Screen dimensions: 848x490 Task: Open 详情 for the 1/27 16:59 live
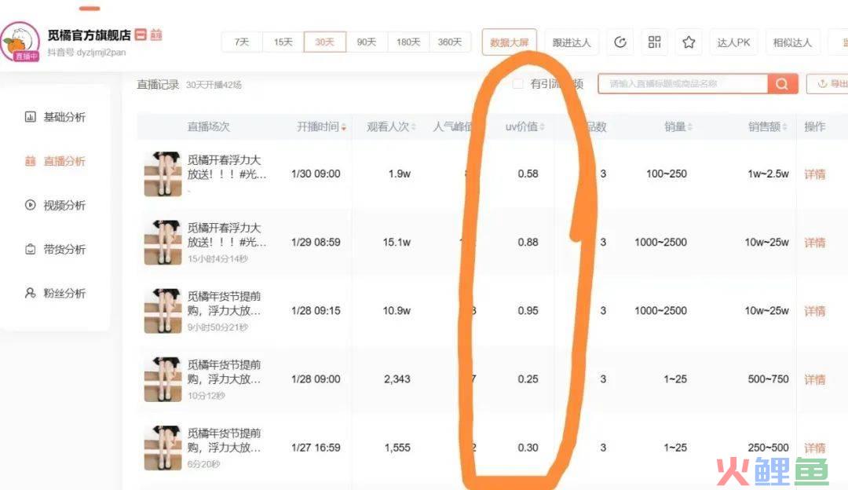click(815, 448)
